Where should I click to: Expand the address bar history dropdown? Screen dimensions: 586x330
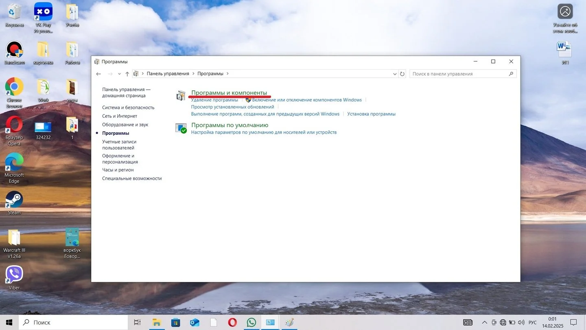coord(395,74)
